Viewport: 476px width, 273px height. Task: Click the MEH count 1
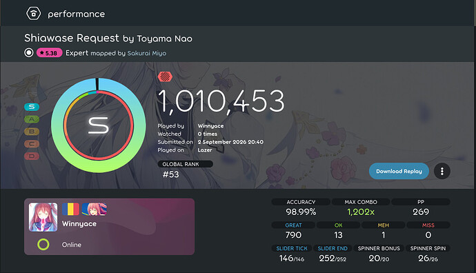384,235
